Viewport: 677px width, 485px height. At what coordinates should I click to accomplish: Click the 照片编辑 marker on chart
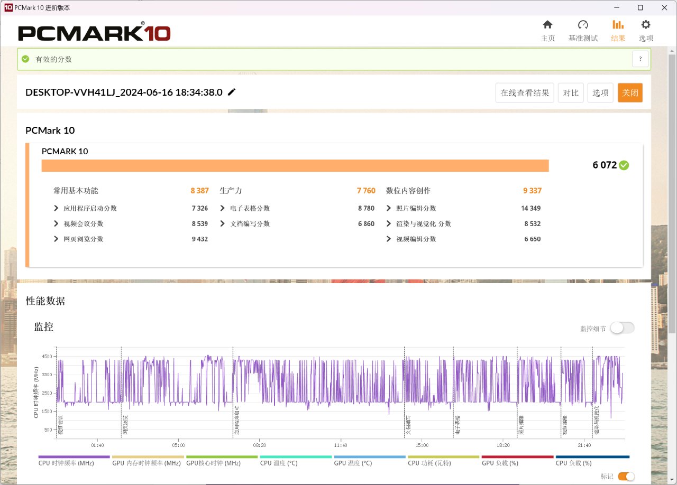(521, 425)
